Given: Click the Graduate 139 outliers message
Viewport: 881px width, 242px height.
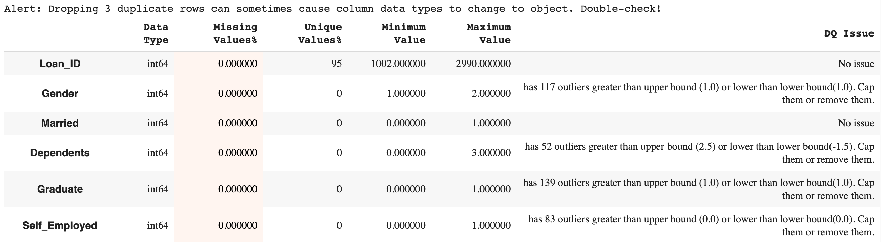Looking at the screenshot, I should tap(699, 189).
